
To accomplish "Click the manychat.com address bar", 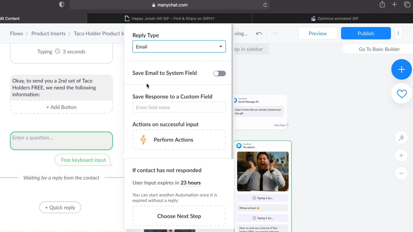I will point(170,5).
